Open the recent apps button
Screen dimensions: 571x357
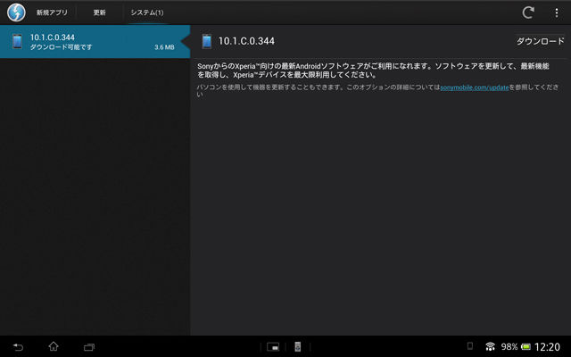click(x=89, y=347)
